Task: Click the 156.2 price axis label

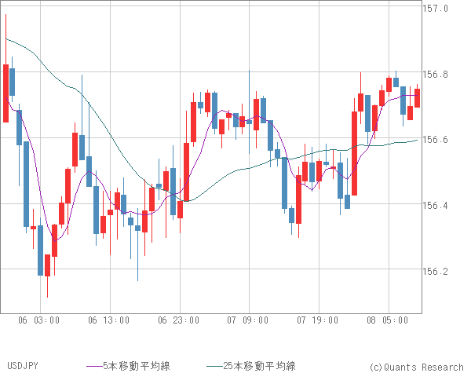Action: click(x=435, y=272)
